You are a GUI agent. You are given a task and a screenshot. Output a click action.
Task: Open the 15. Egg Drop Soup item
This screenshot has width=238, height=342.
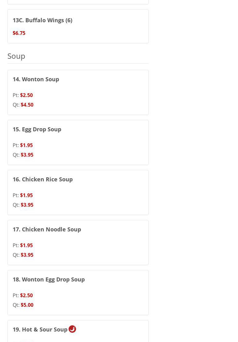[x=37, y=129]
